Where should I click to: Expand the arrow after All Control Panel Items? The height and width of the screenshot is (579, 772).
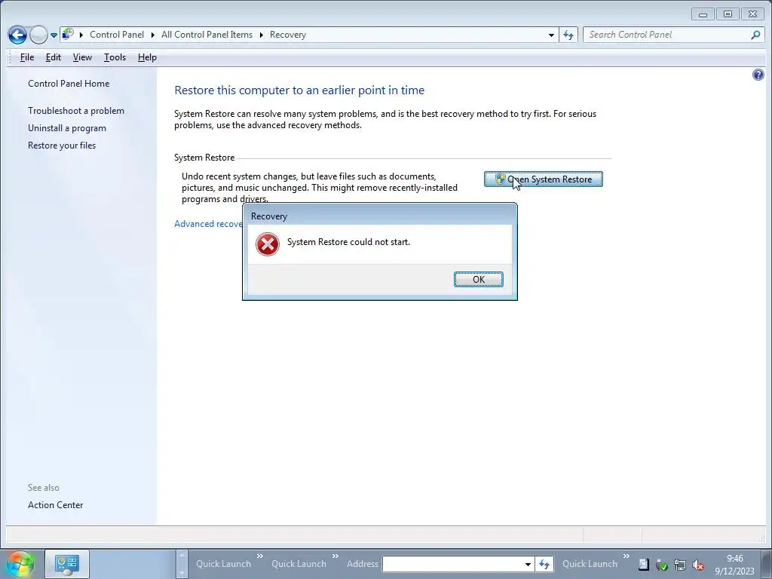(x=261, y=35)
